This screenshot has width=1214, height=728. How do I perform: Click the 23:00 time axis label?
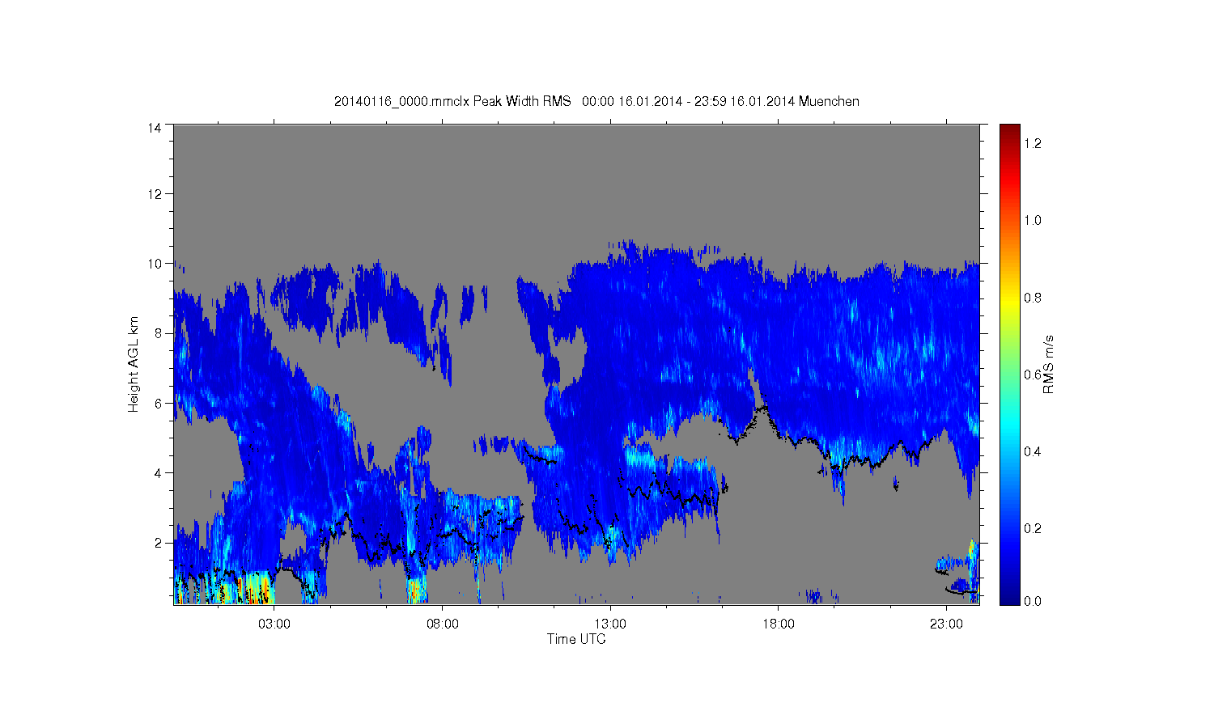[x=946, y=624]
